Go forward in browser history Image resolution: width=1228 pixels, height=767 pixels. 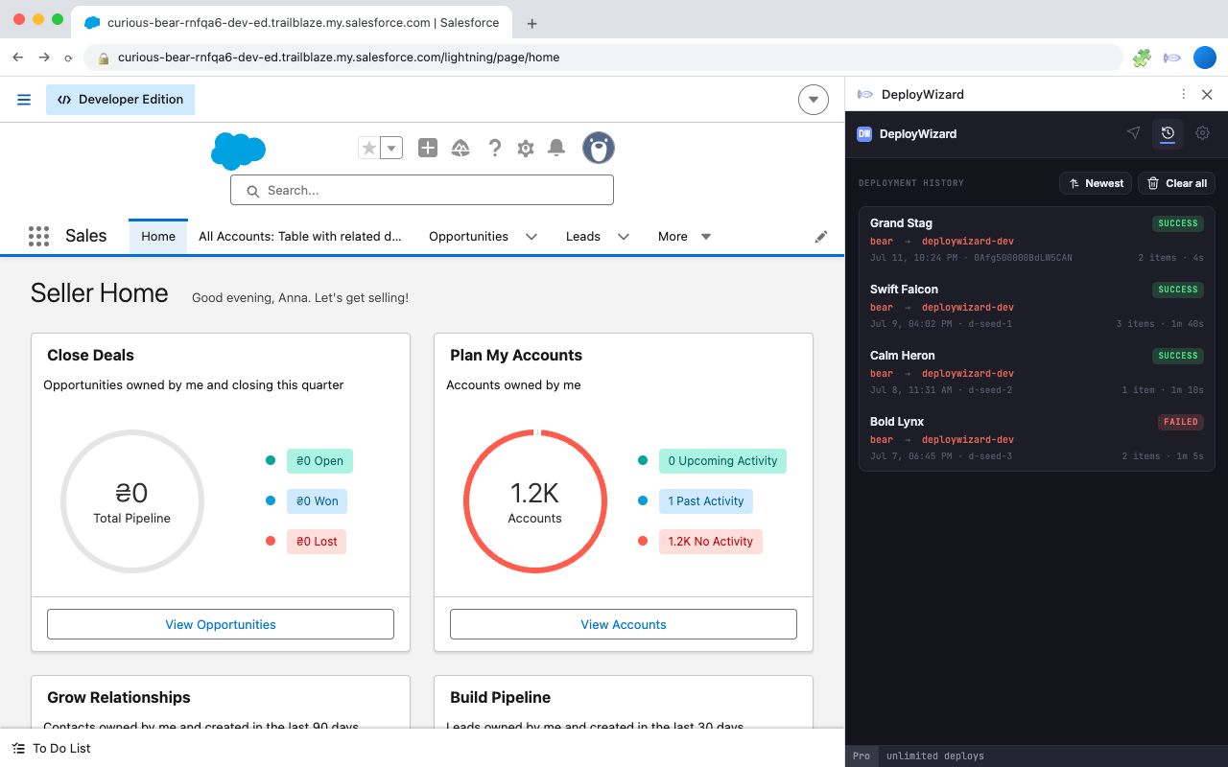(x=43, y=58)
